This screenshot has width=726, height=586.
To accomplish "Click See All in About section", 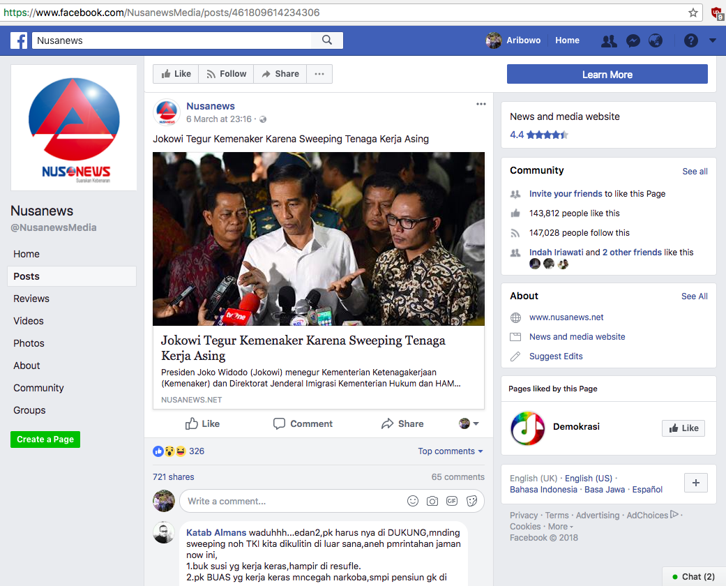I will (x=694, y=296).
